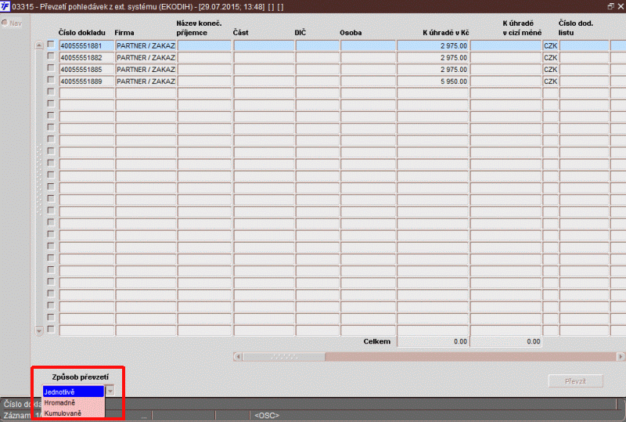Click Firma cell in row 40055551889
626x422 pixels.
pyautogui.click(x=146, y=81)
